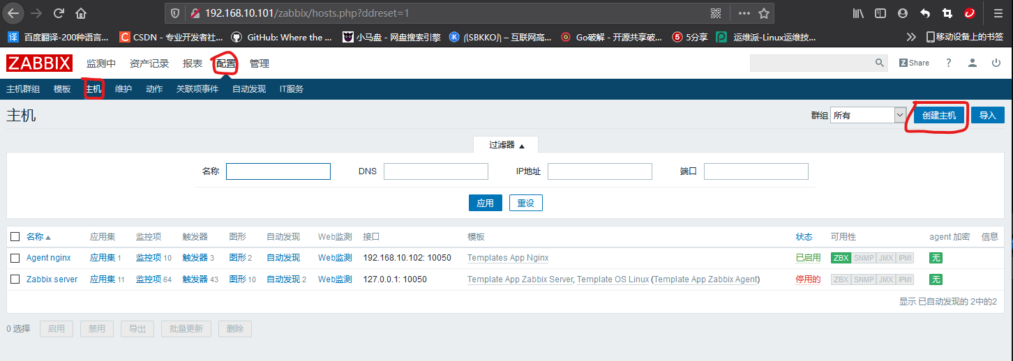
Task: Click the QR code icon in address bar
Action: (x=716, y=13)
